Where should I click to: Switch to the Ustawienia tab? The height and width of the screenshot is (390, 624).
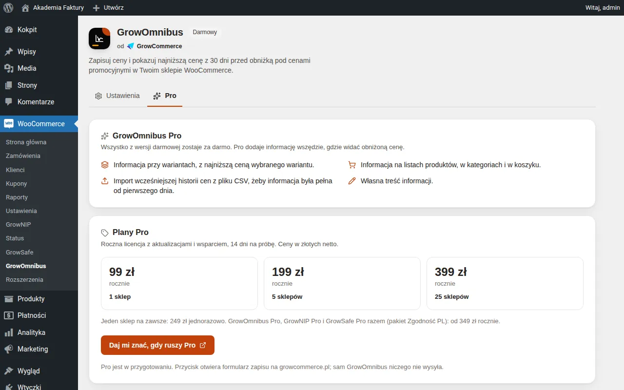(x=117, y=96)
